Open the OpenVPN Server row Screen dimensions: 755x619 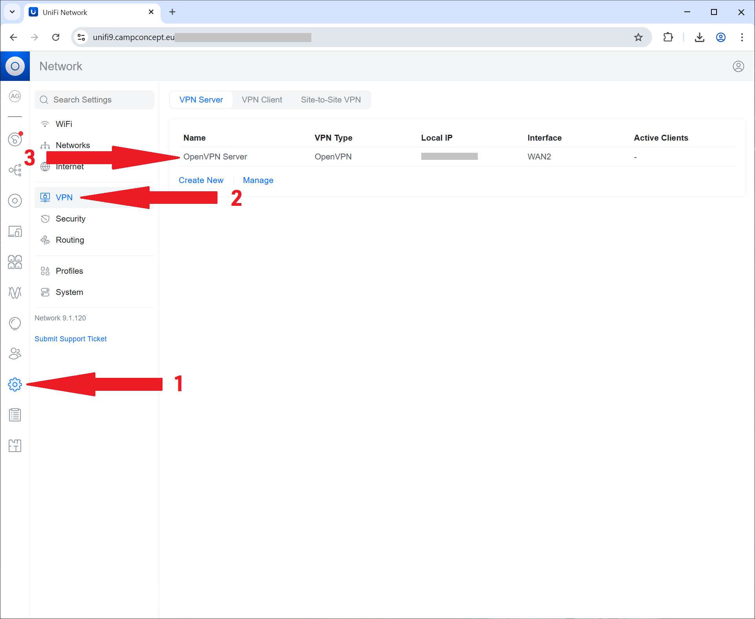point(215,157)
